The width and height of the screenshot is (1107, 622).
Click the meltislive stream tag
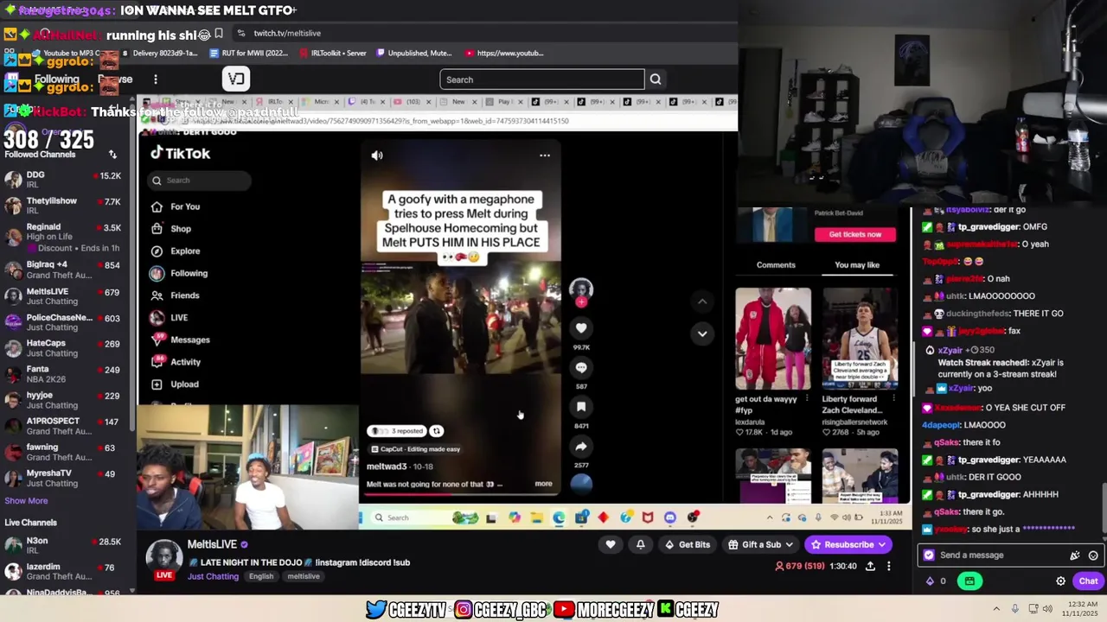click(304, 576)
